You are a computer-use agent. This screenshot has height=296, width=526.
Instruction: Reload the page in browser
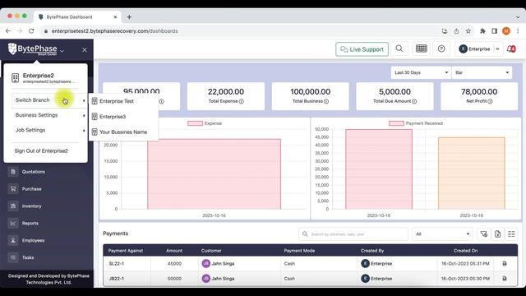pos(31,31)
